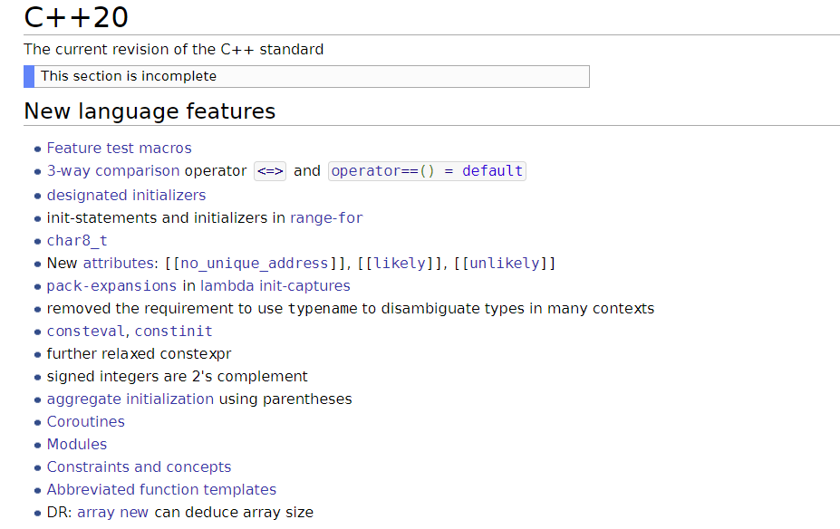Screen dimensions: 840x529
Task: Open Abbreviated function templates link
Action: (x=161, y=490)
